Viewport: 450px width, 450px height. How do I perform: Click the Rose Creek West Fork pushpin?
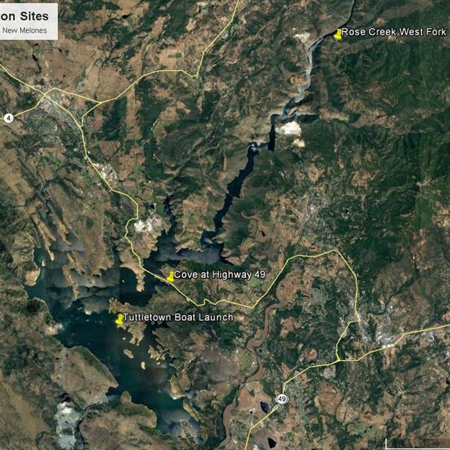(x=338, y=34)
